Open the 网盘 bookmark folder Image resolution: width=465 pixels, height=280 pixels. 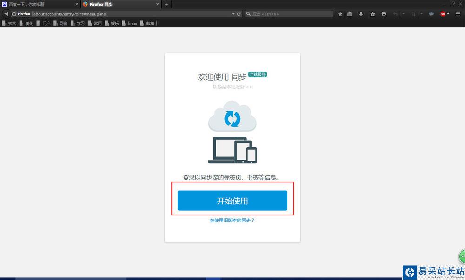60,23
